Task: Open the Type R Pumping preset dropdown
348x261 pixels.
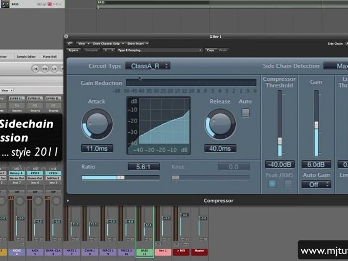Action: click(x=159, y=50)
